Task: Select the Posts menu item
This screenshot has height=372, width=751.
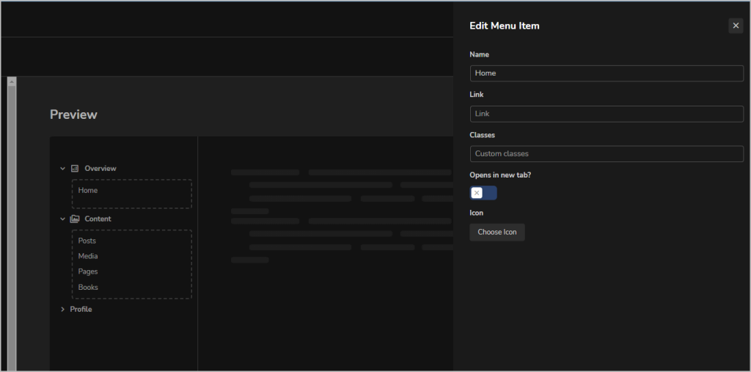Action: 87,241
